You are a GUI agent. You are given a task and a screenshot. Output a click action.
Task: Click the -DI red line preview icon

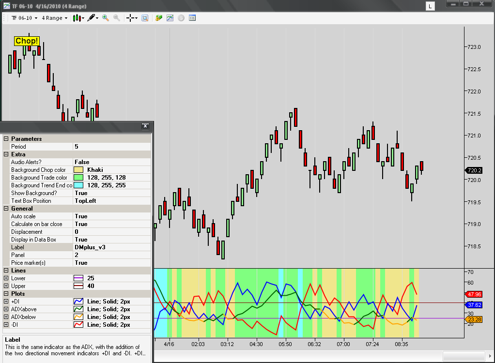coord(78,325)
